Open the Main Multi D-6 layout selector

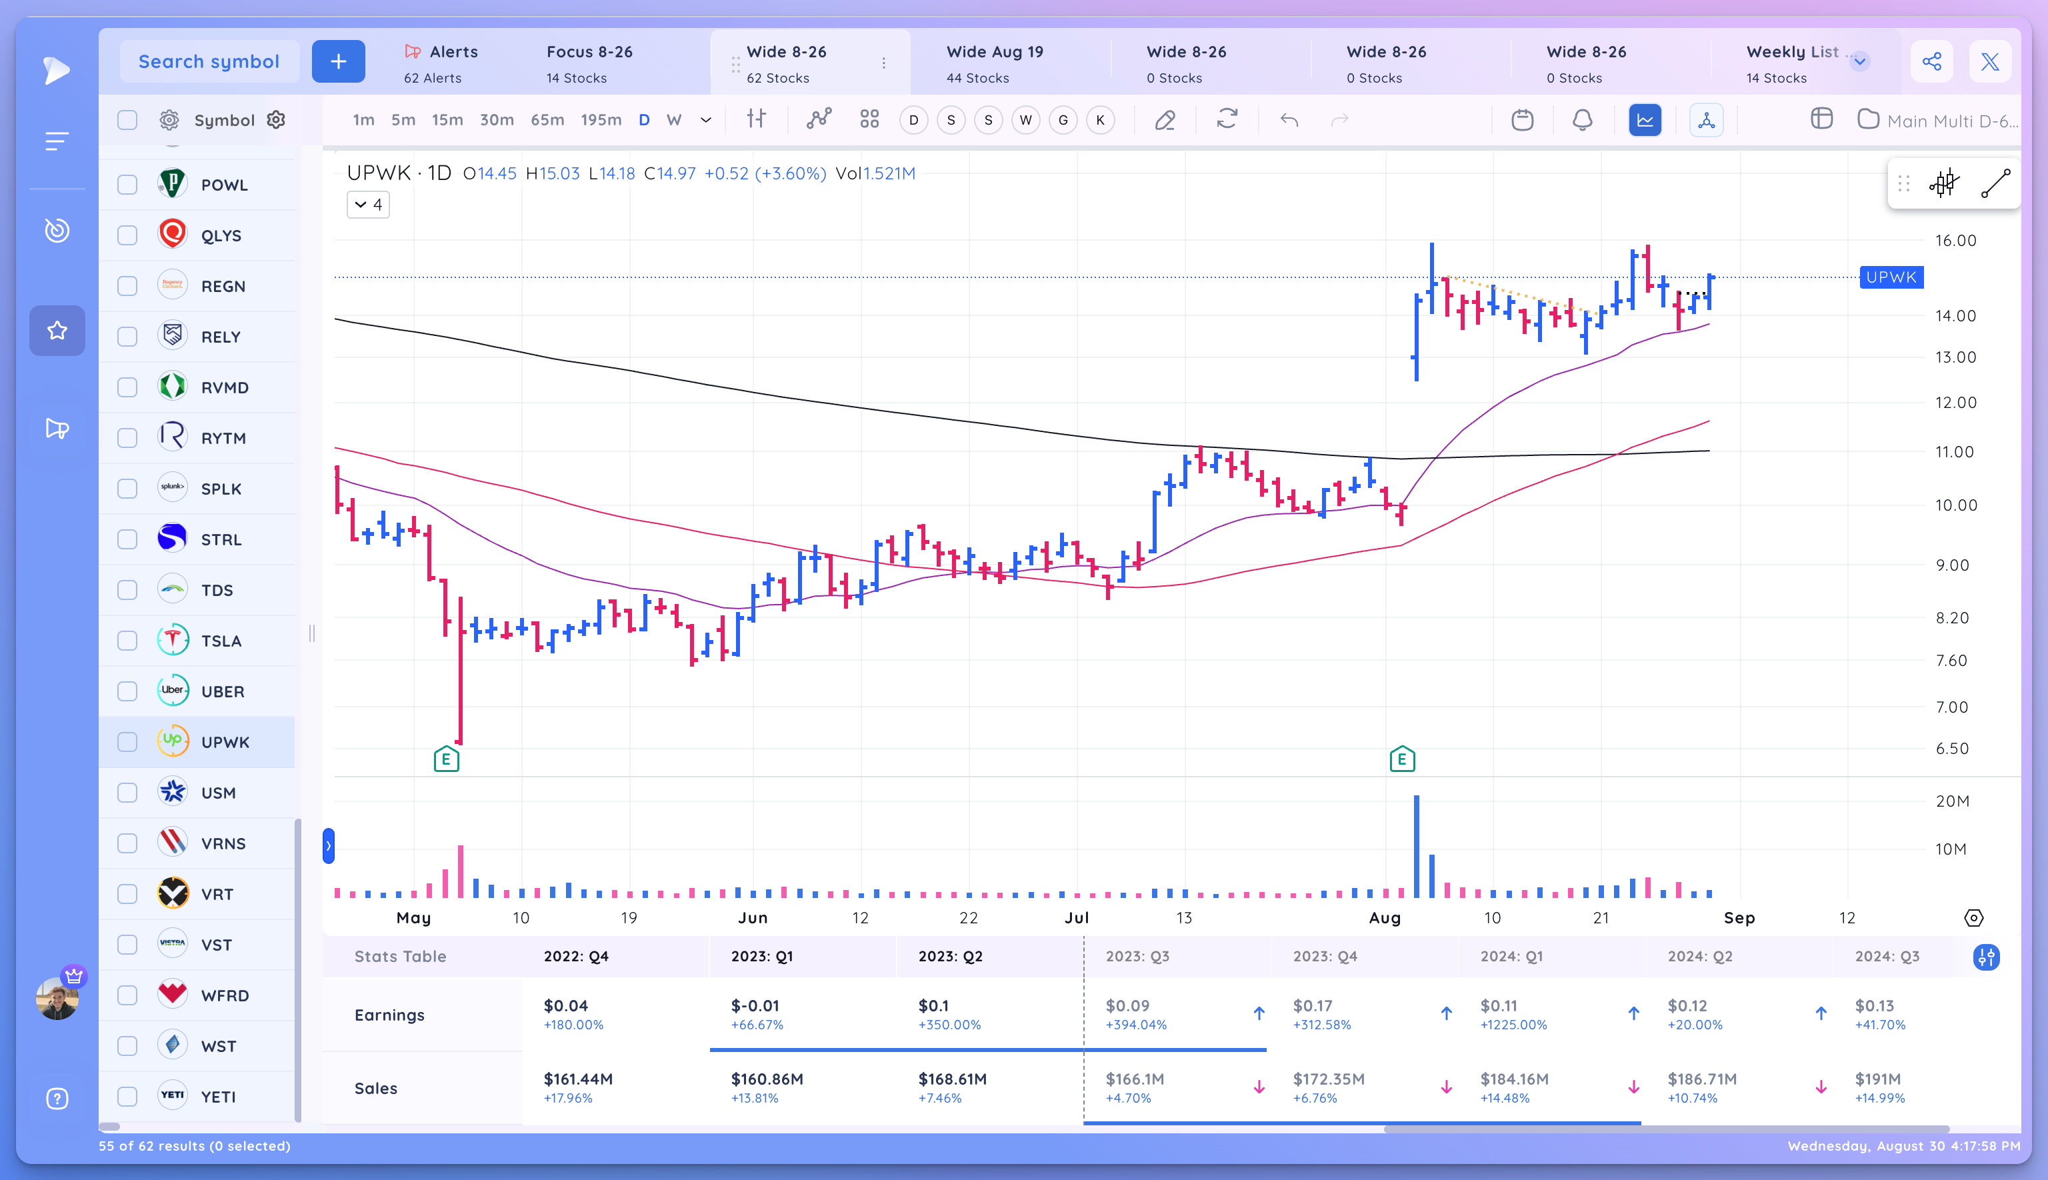click(1937, 120)
